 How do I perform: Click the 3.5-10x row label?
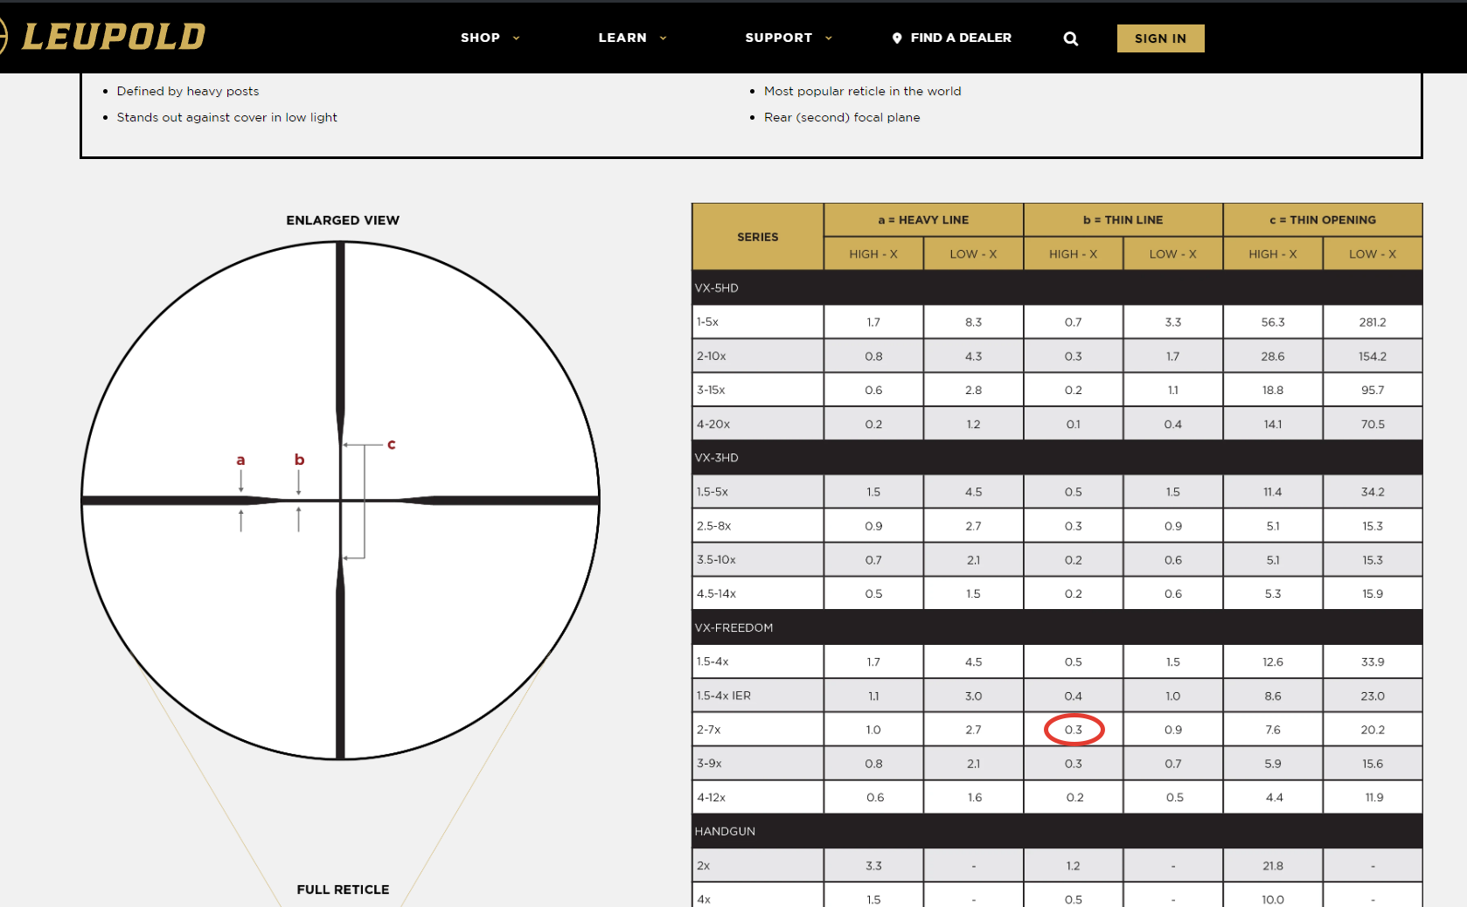[716, 559]
